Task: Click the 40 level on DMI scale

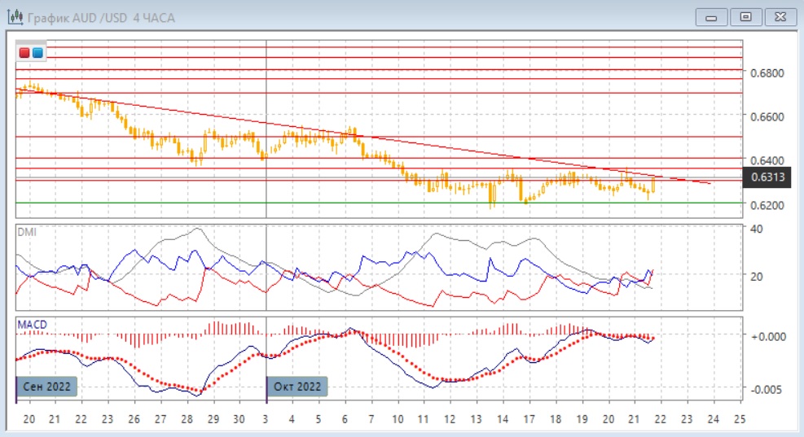Action: (755, 229)
